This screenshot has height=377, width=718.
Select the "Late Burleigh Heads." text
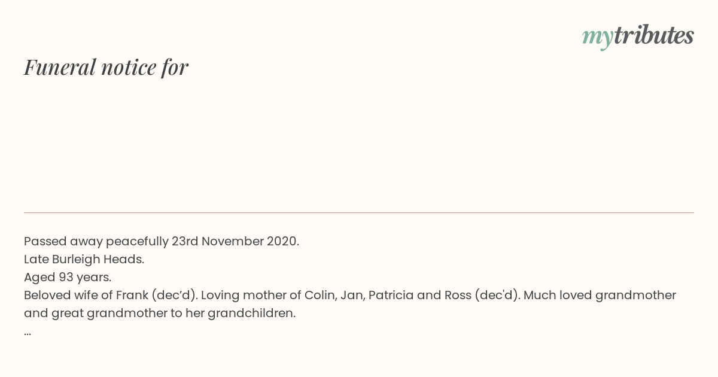pos(84,260)
